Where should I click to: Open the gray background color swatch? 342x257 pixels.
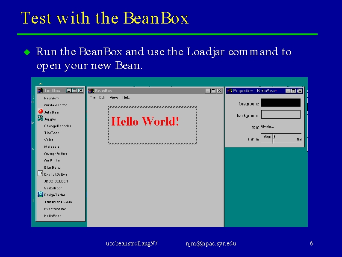point(281,114)
